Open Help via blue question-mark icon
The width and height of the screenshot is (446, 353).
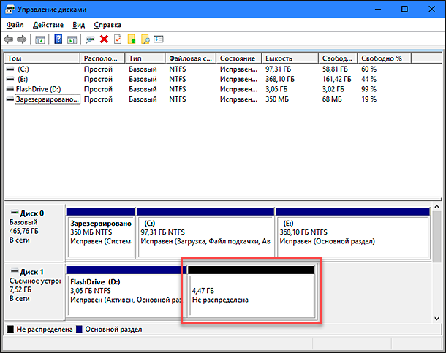[x=58, y=39]
